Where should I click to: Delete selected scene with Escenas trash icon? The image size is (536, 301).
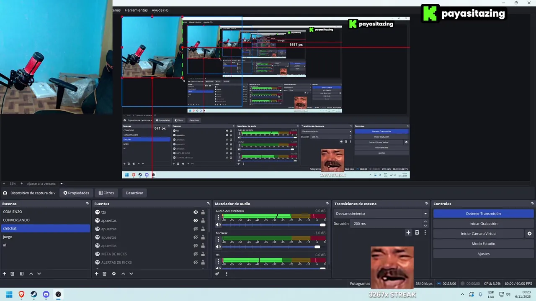point(13,274)
